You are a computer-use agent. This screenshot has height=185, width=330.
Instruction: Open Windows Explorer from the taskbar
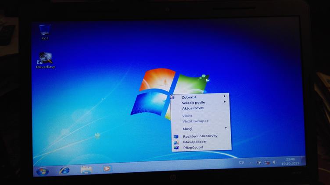coord(86,169)
